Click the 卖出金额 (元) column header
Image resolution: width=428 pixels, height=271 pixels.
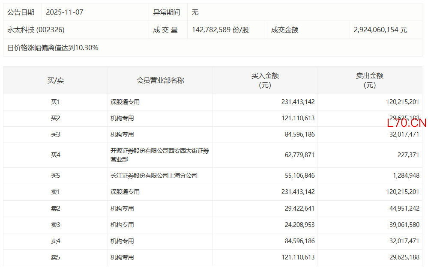click(x=369, y=80)
